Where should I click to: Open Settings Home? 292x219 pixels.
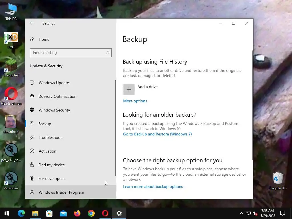pos(71,39)
